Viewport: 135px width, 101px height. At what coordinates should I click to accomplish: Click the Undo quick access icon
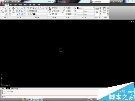coord(12,1)
